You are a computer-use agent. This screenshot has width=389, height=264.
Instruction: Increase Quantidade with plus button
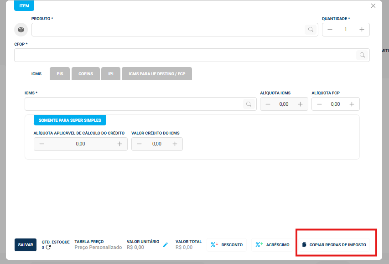pyautogui.click(x=362, y=30)
